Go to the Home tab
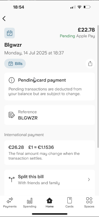The height and width of the screenshot is (217, 99). click(x=50, y=203)
